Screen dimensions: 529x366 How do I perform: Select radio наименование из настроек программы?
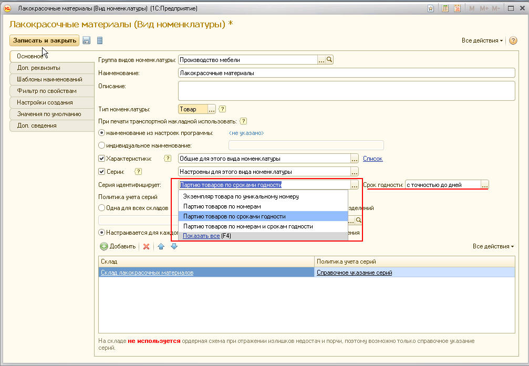pyautogui.click(x=101, y=133)
